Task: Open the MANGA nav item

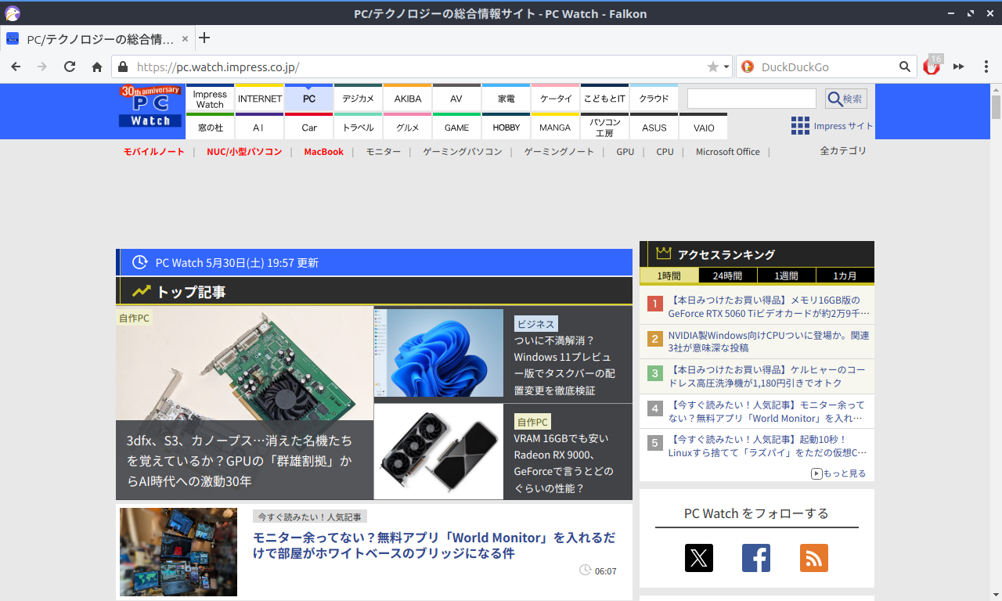Action: coord(556,127)
